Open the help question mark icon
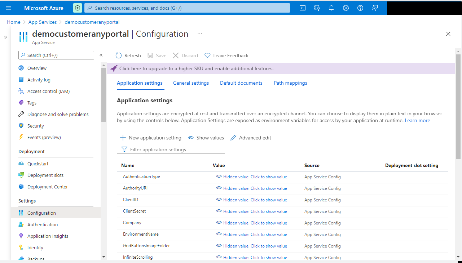The height and width of the screenshot is (263, 462). point(360,8)
